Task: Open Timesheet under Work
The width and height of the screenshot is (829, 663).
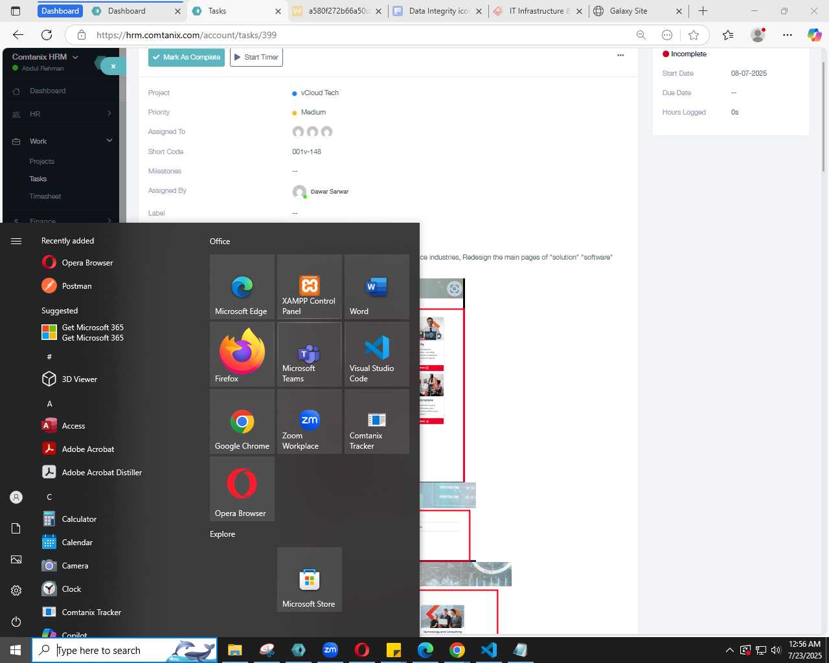Action: [45, 196]
